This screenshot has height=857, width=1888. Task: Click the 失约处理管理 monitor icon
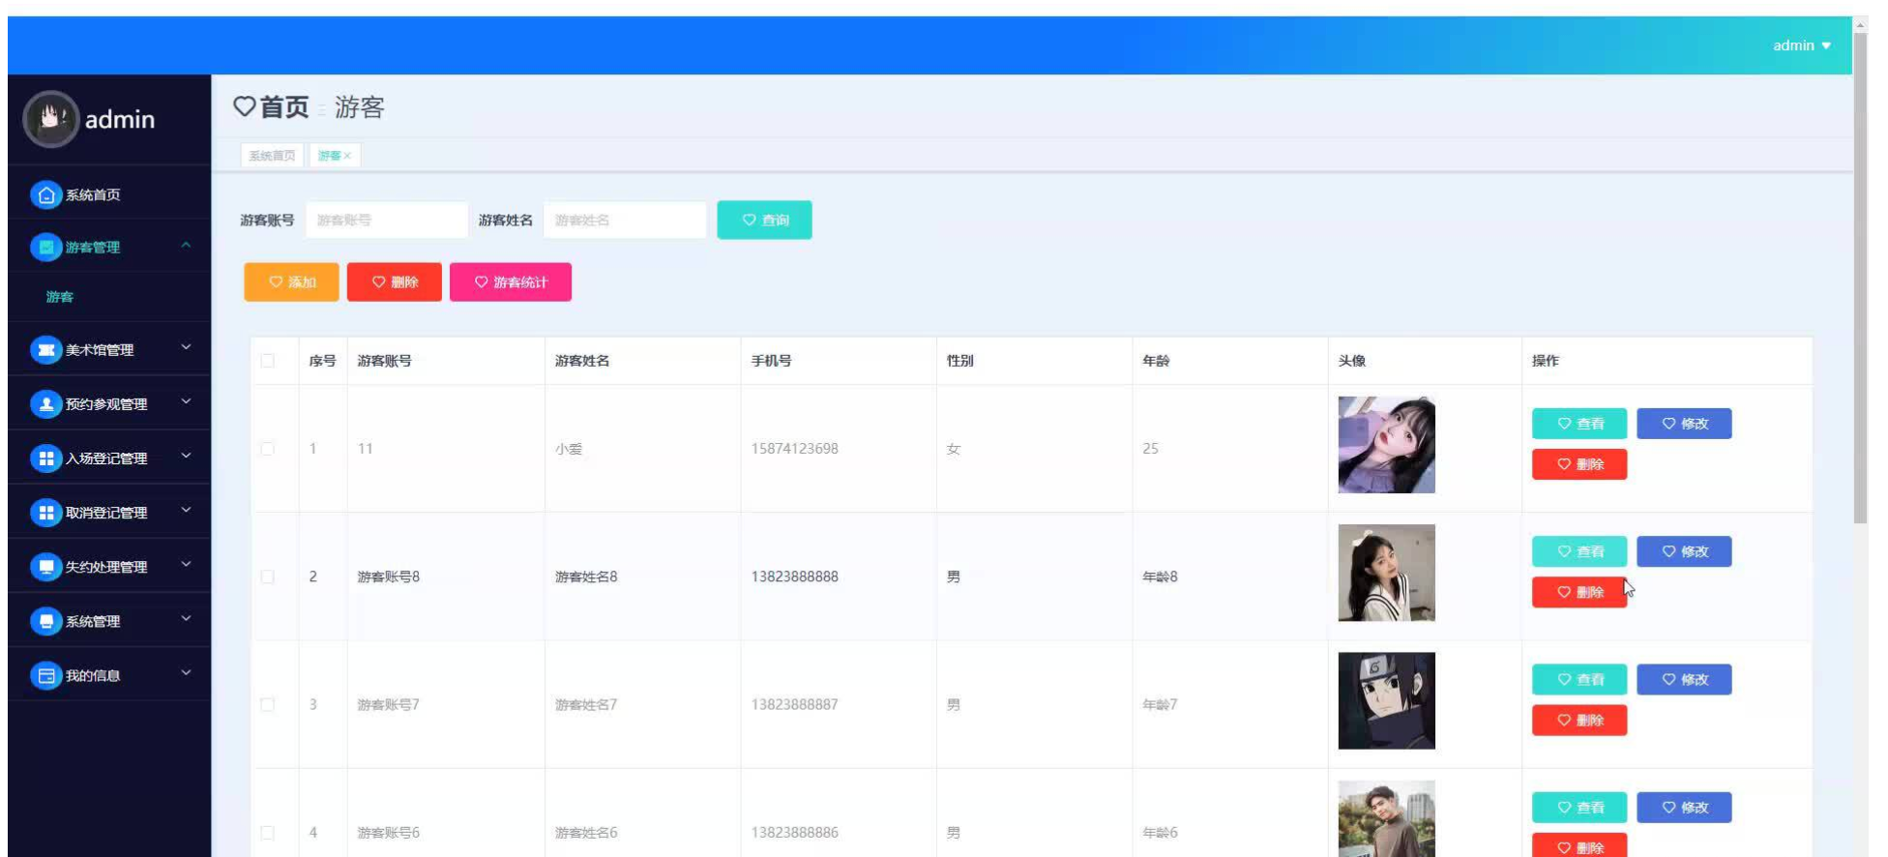(45, 567)
